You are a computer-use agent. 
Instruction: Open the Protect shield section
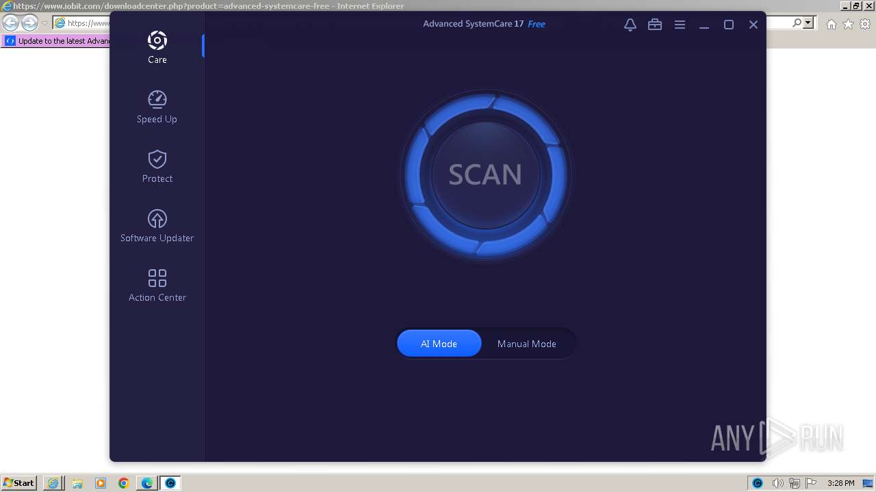point(157,166)
